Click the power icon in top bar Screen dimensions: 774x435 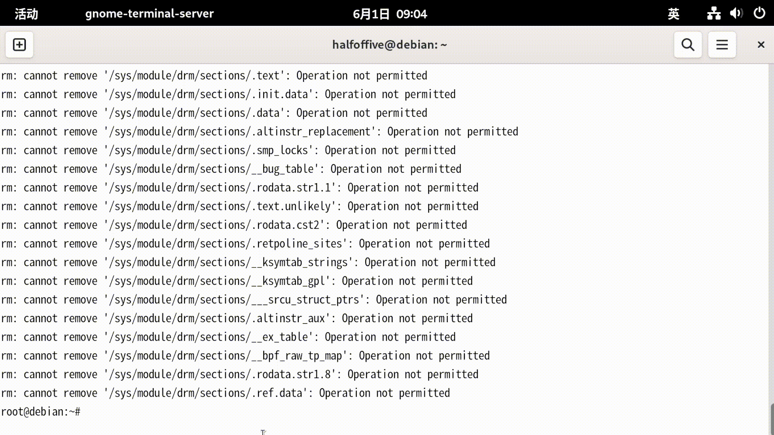click(x=759, y=13)
